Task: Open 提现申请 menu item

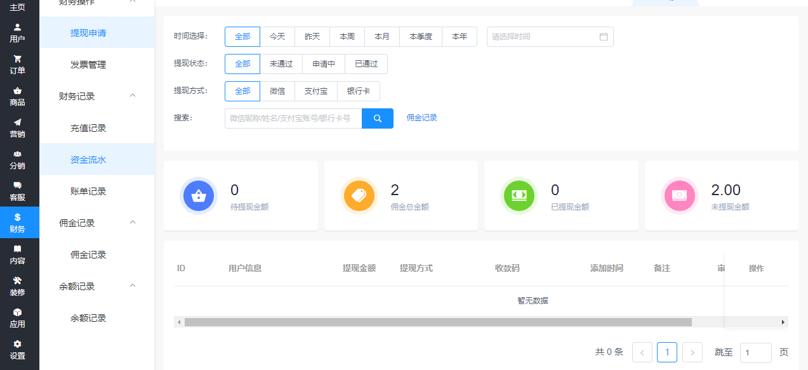Action: click(97, 32)
